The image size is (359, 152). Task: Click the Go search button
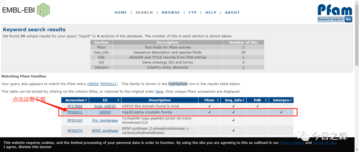(x=348, y=20)
